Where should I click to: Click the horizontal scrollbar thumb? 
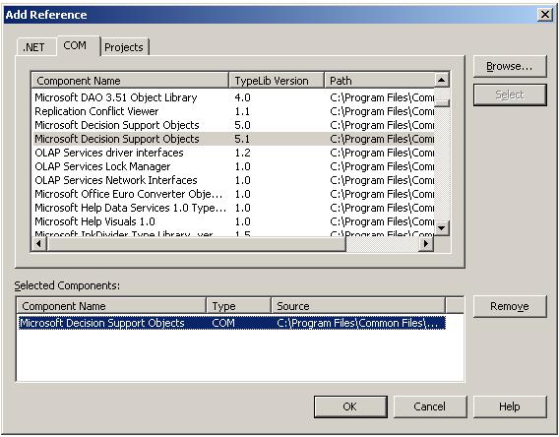(x=197, y=244)
